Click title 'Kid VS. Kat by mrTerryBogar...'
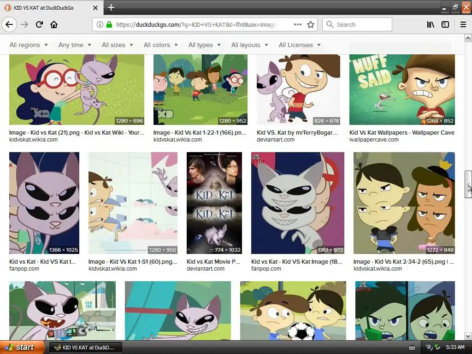472x354 pixels. coord(297,132)
